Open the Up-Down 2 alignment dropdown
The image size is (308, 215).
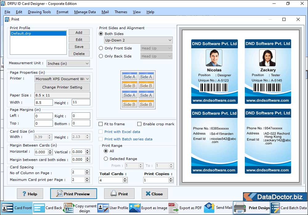click(138, 40)
